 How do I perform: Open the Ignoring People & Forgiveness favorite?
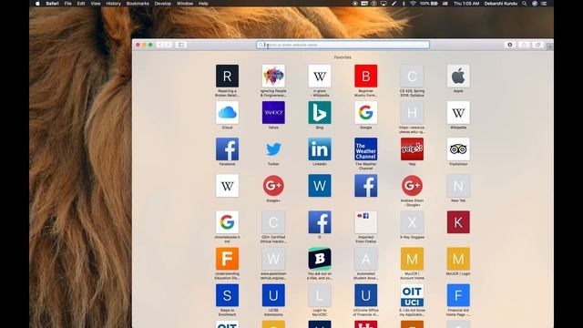(x=273, y=77)
